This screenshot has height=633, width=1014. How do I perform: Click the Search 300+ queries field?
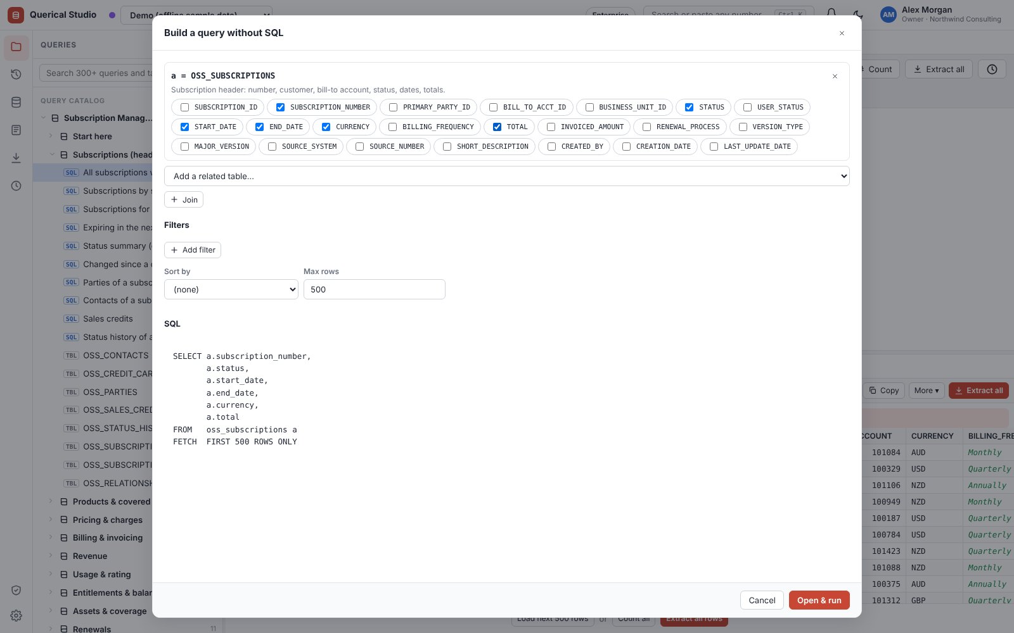click(96, 73)
